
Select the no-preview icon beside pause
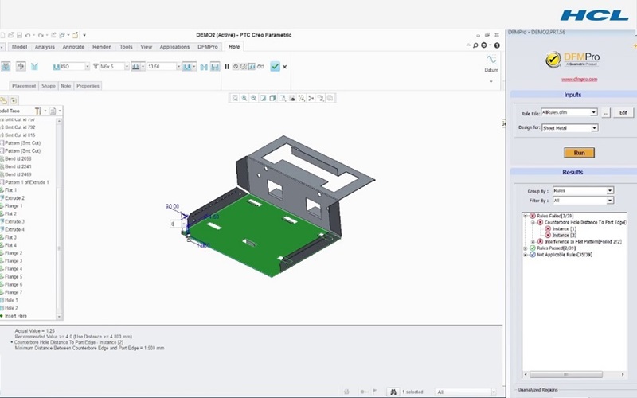(x=236, y=67)
